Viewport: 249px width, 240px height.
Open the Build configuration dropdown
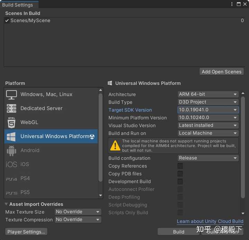(x=208, y=158)
